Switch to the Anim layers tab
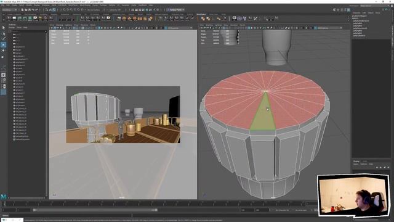394x222 pixels. coord(365,161)
